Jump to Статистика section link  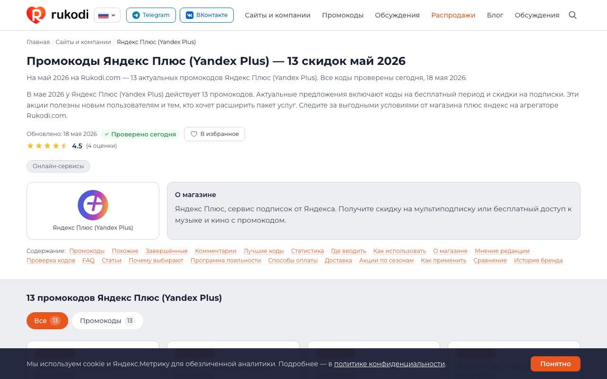point(307,251)
